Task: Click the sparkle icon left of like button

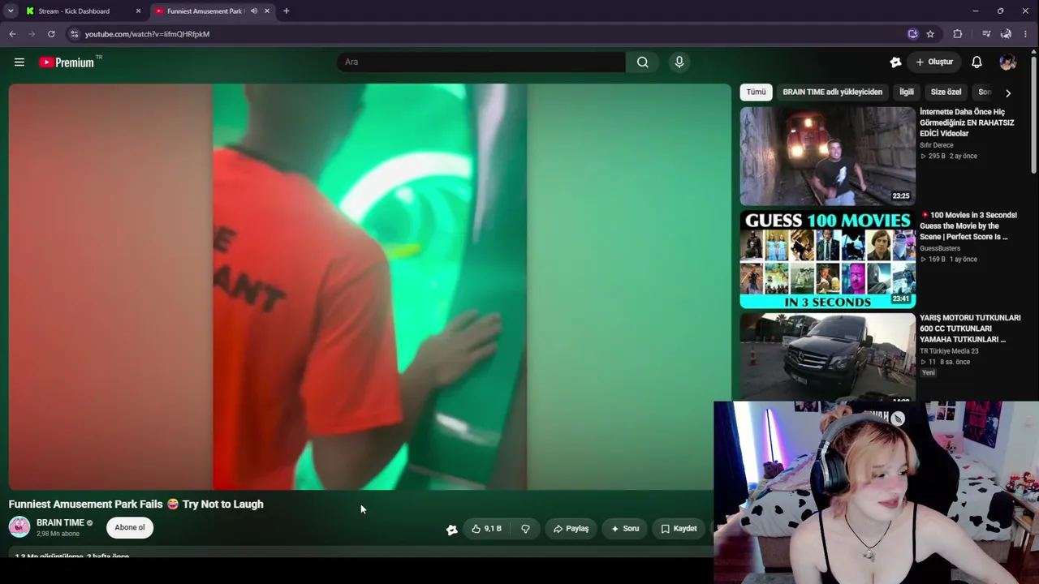Action: pos(451,530)
